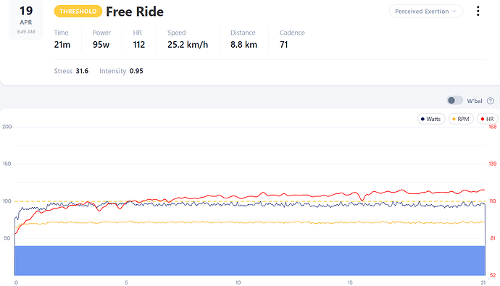Click the 19 APR date card
The image size is (500, 286).
(26, 20)
